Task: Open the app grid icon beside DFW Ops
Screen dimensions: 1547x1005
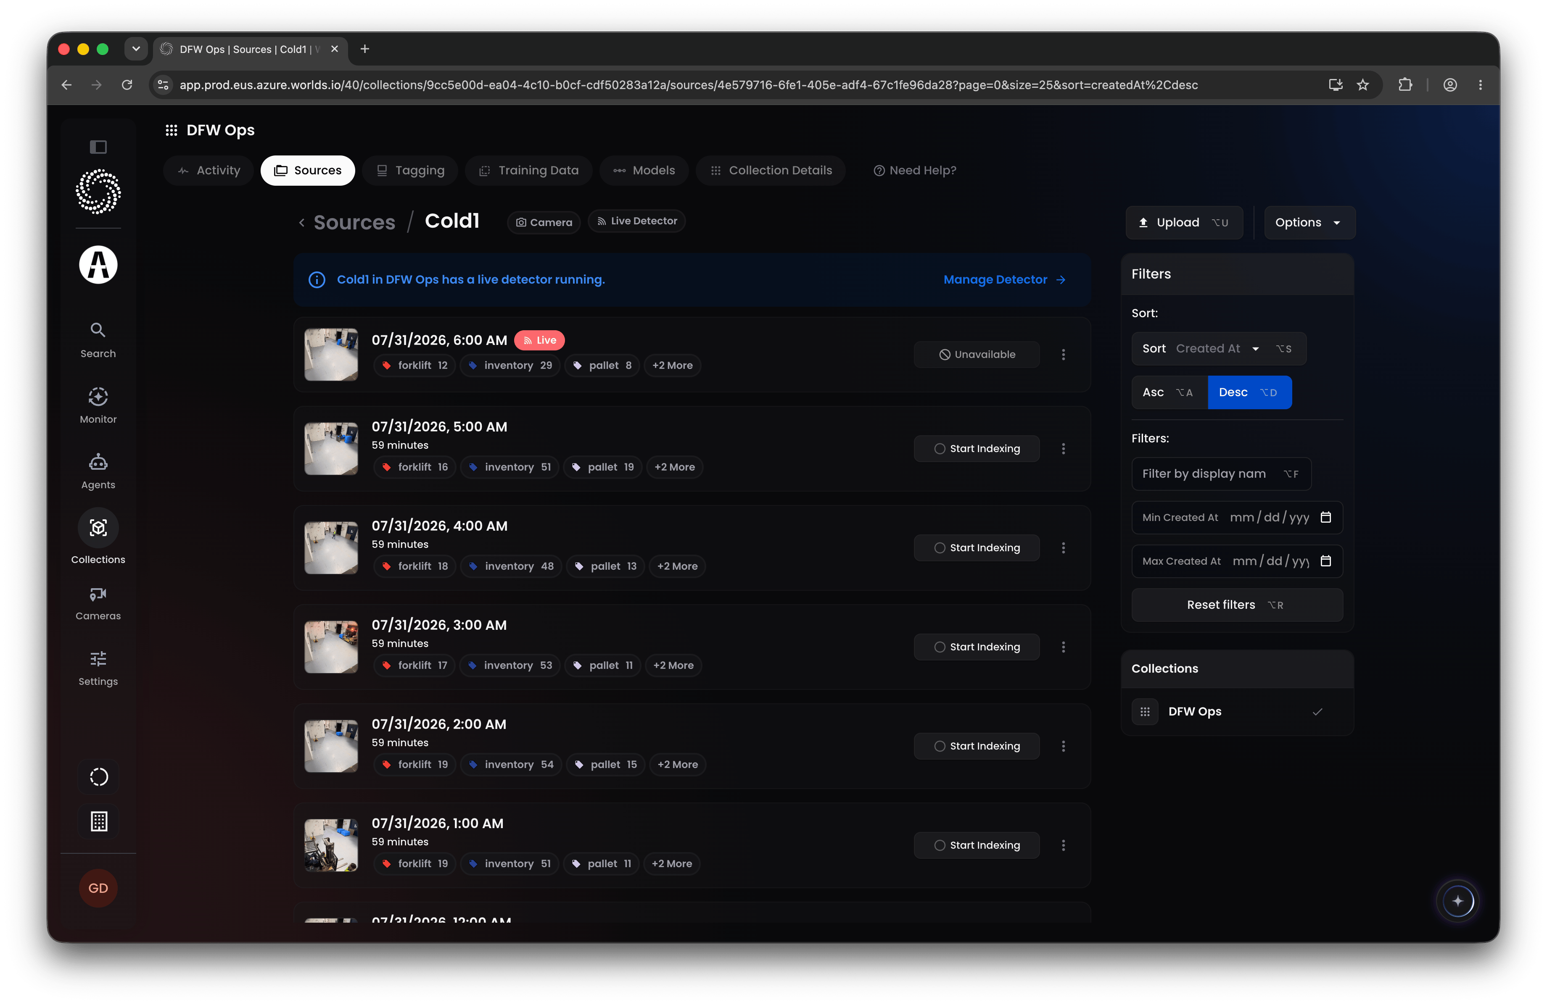Action: pyautogui.click(x=172, y=131)
